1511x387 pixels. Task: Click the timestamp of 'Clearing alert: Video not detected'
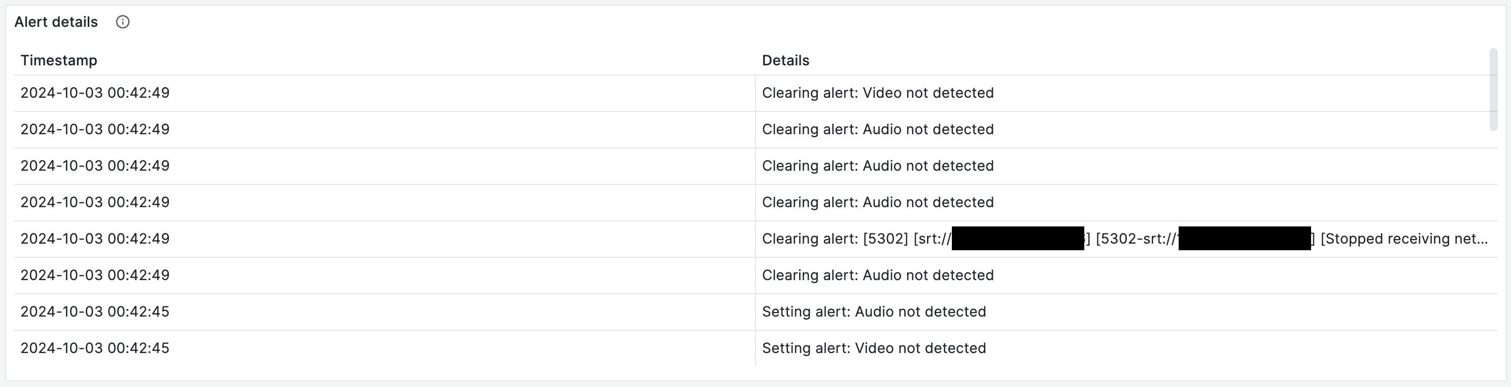point(95,93)
